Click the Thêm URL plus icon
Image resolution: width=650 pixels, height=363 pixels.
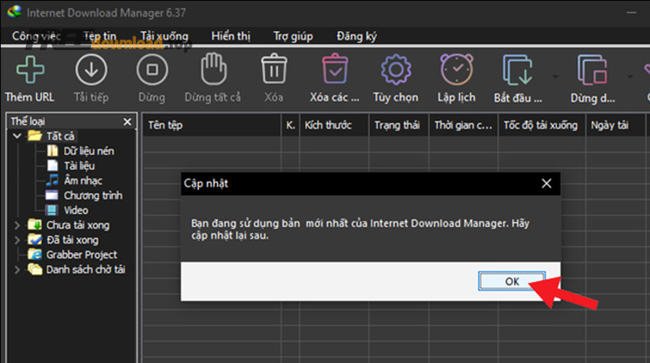[x=30, y=69]
